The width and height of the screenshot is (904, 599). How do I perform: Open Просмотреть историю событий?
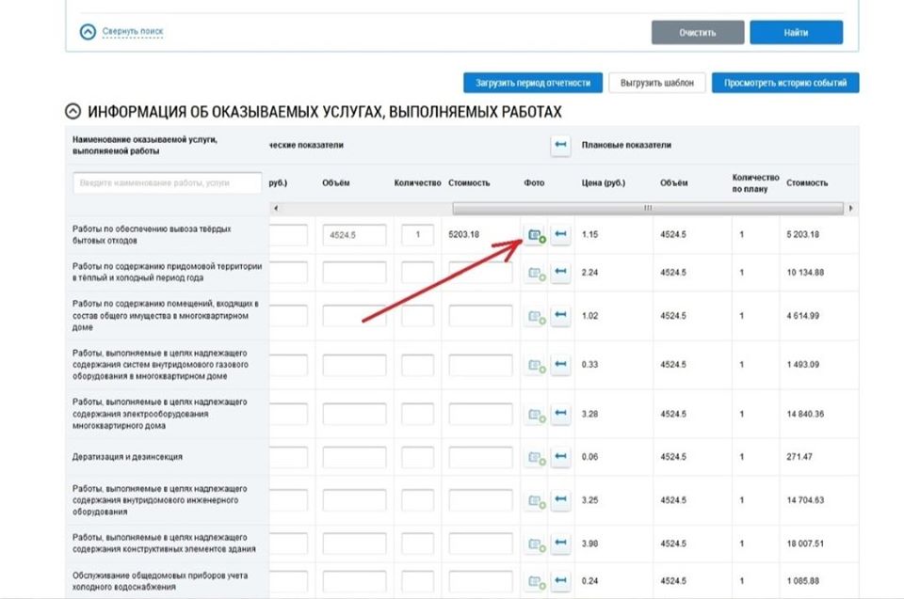785,83
